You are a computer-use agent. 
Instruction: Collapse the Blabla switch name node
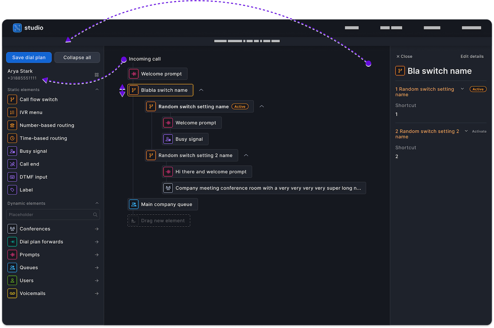click(x=201, y=90)
